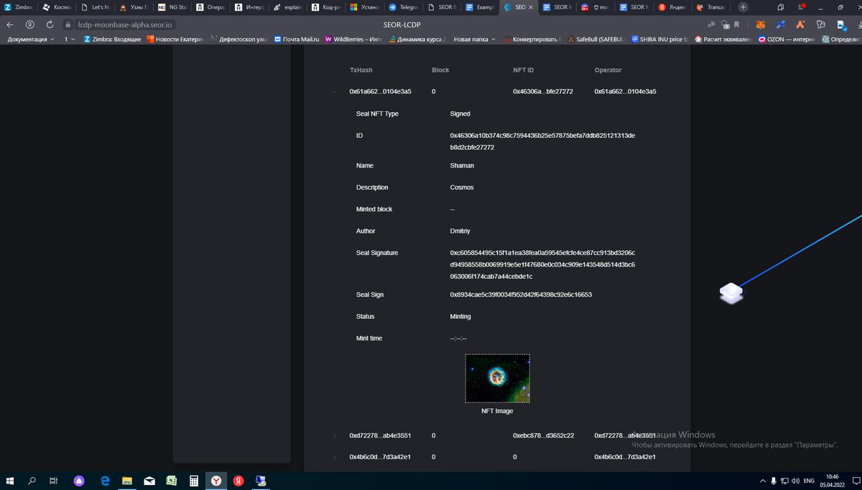The image size is (862, 490).
Task: Open the Windows Start menu
Action: coord(11,481)
